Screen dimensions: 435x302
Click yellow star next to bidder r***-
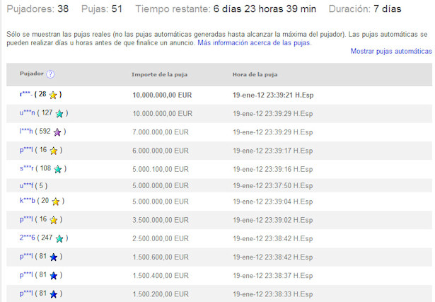tap(53, 95)
